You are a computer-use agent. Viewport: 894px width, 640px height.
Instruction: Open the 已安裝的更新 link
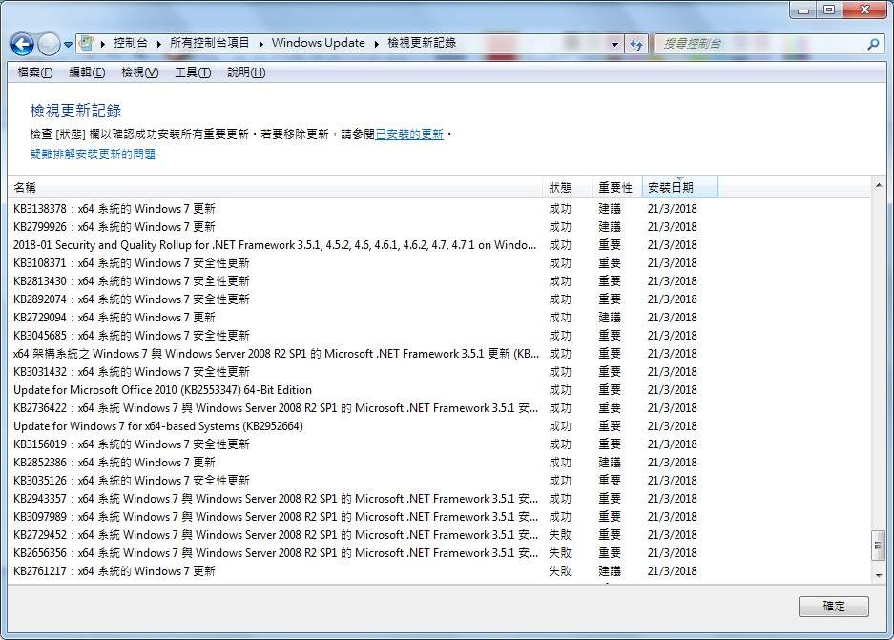(x=409, y=134)
